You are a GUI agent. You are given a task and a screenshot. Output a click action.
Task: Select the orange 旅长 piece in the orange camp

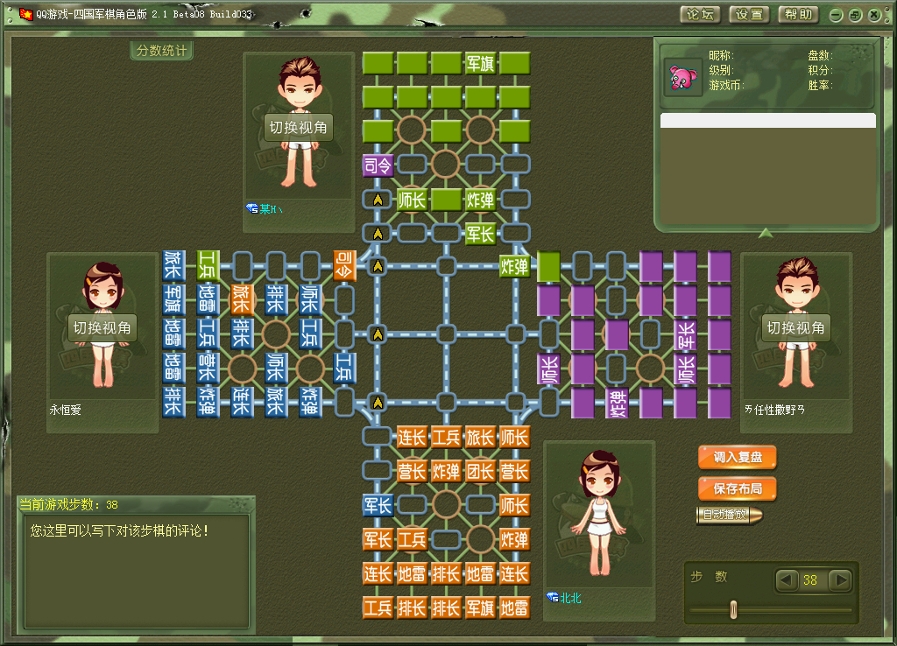[480, 438]
